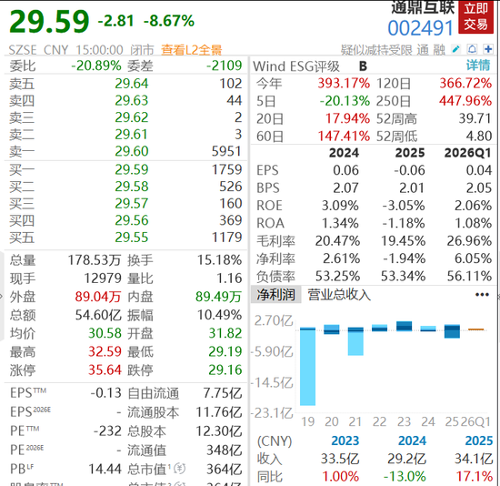Screen dimensions: 500x486
Task: Click 52周高 value 39.71
Action: click(475, 118)
